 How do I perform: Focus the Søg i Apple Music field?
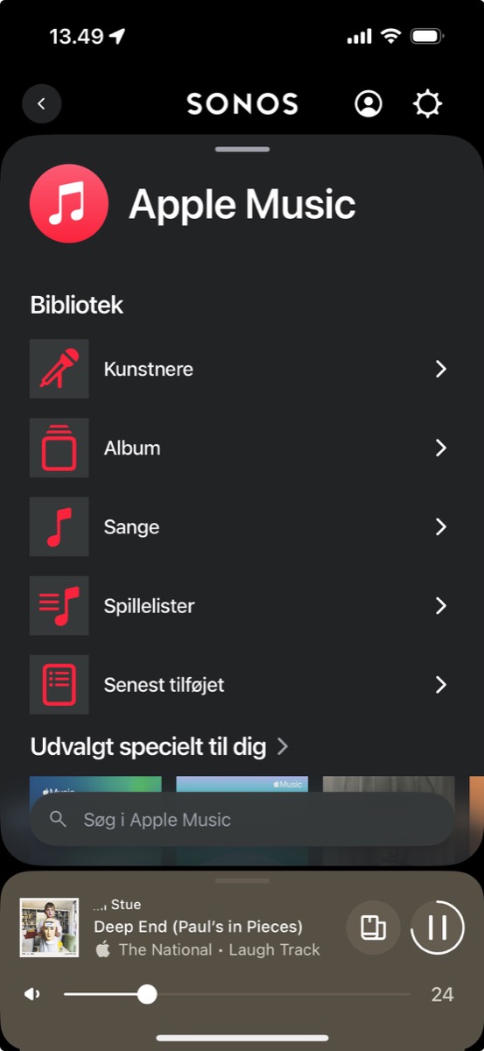[242, 820]
